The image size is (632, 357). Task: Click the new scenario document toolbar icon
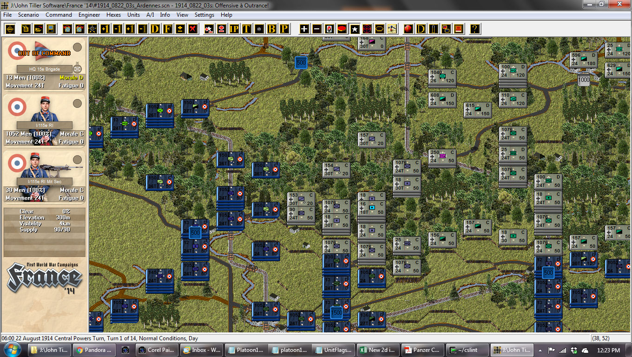pos(26,29)
